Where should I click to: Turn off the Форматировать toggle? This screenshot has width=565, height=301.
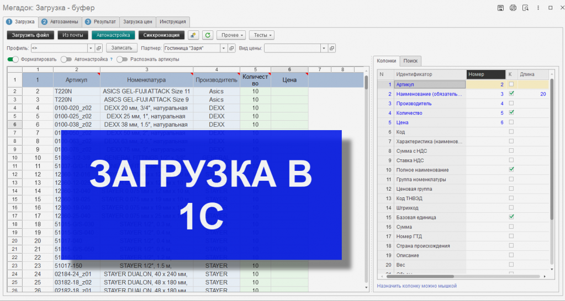click(13, 60)
